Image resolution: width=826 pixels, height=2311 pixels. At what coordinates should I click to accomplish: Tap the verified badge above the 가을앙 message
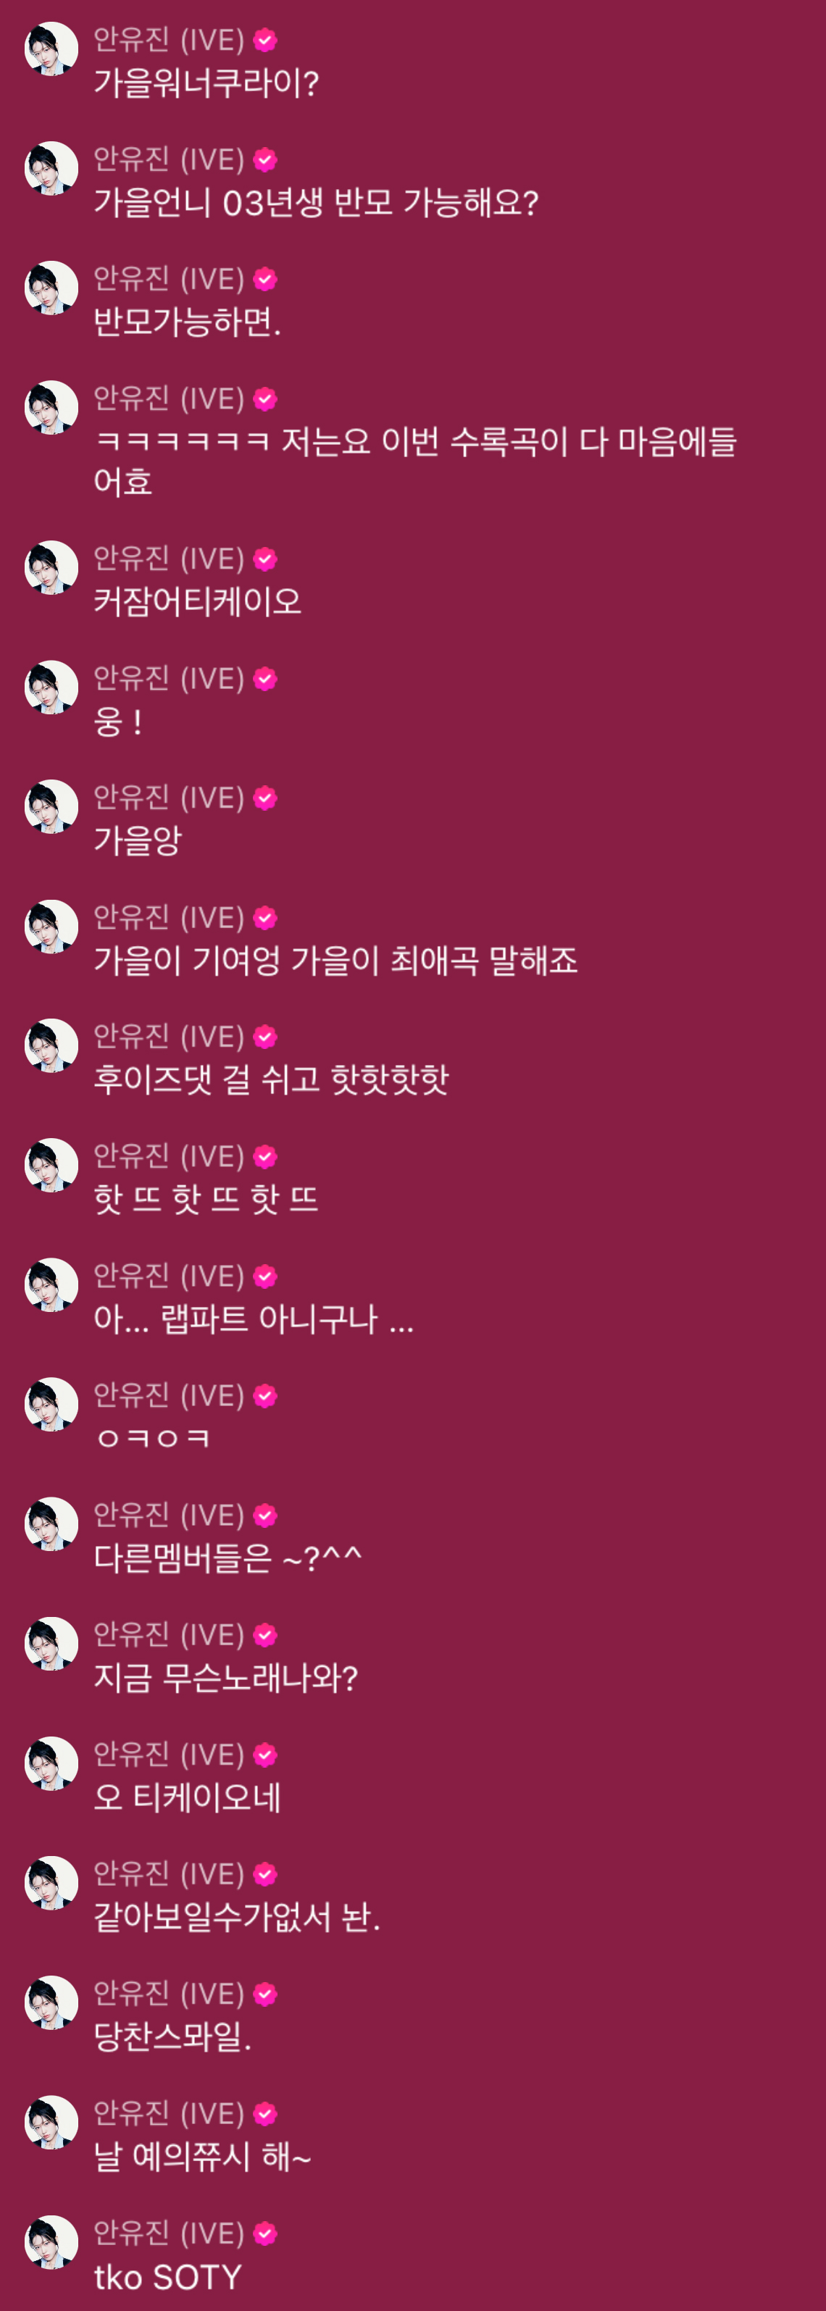[x=265, y=798]
